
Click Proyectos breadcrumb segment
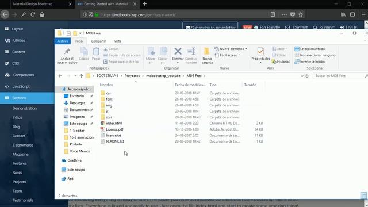point(132,76)
